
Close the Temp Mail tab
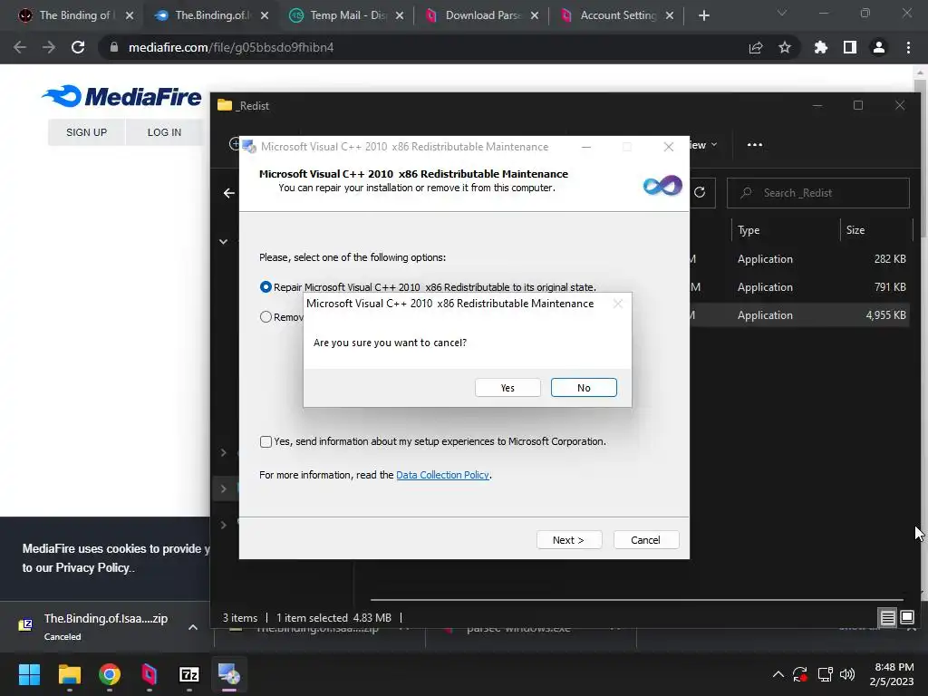[400, 15]
